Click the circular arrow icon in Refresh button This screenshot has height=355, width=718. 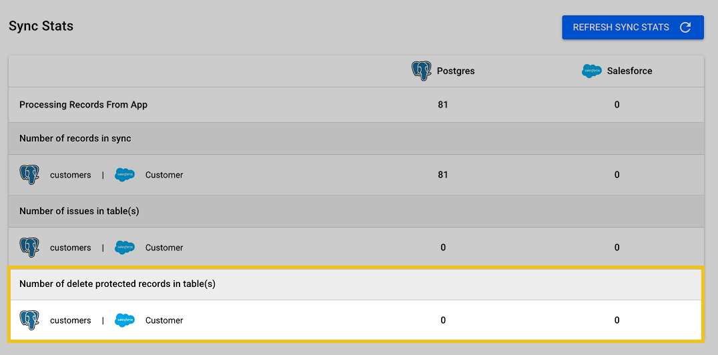(x=685, y=27)
